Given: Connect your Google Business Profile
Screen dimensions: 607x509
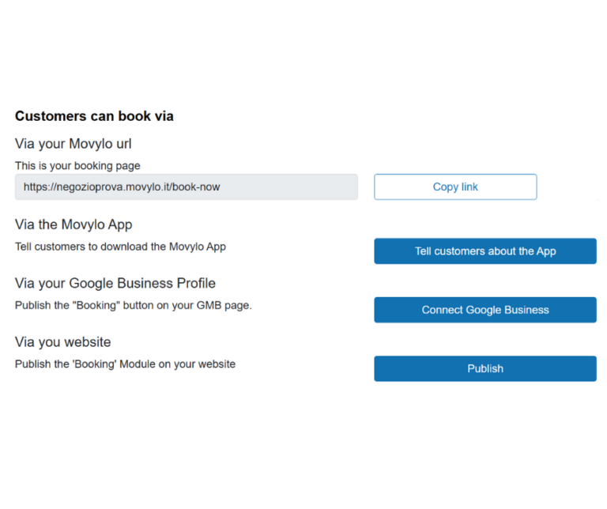Looking at the screenshot, I should [485, 310].
